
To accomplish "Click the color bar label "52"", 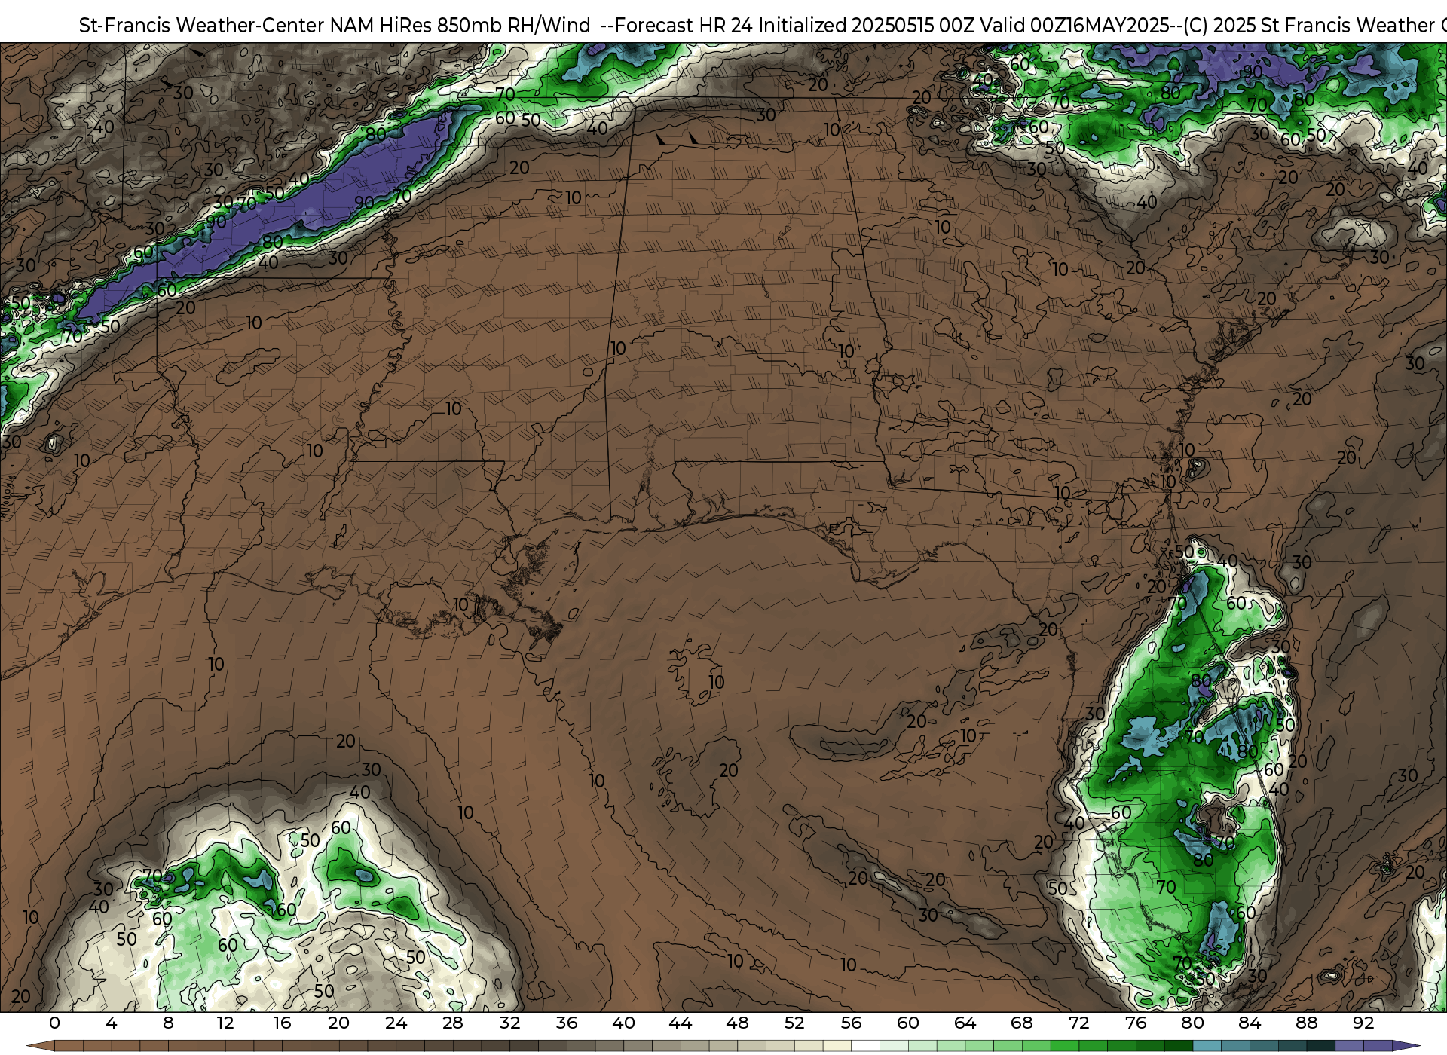I will pos(794,1023).
